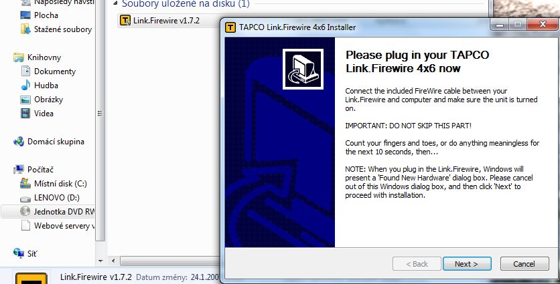
Task: Click the horizontal scrollbar left arrow
Action: (x=113, y=261)
